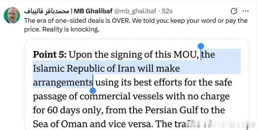
Task: Click the word 'MOU,' in image
Action: click(x=187, y=55)
